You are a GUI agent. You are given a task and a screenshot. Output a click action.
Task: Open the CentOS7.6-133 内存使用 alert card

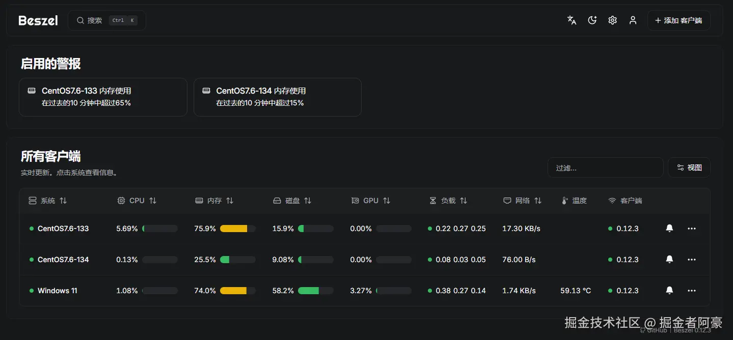click(103, 97)
